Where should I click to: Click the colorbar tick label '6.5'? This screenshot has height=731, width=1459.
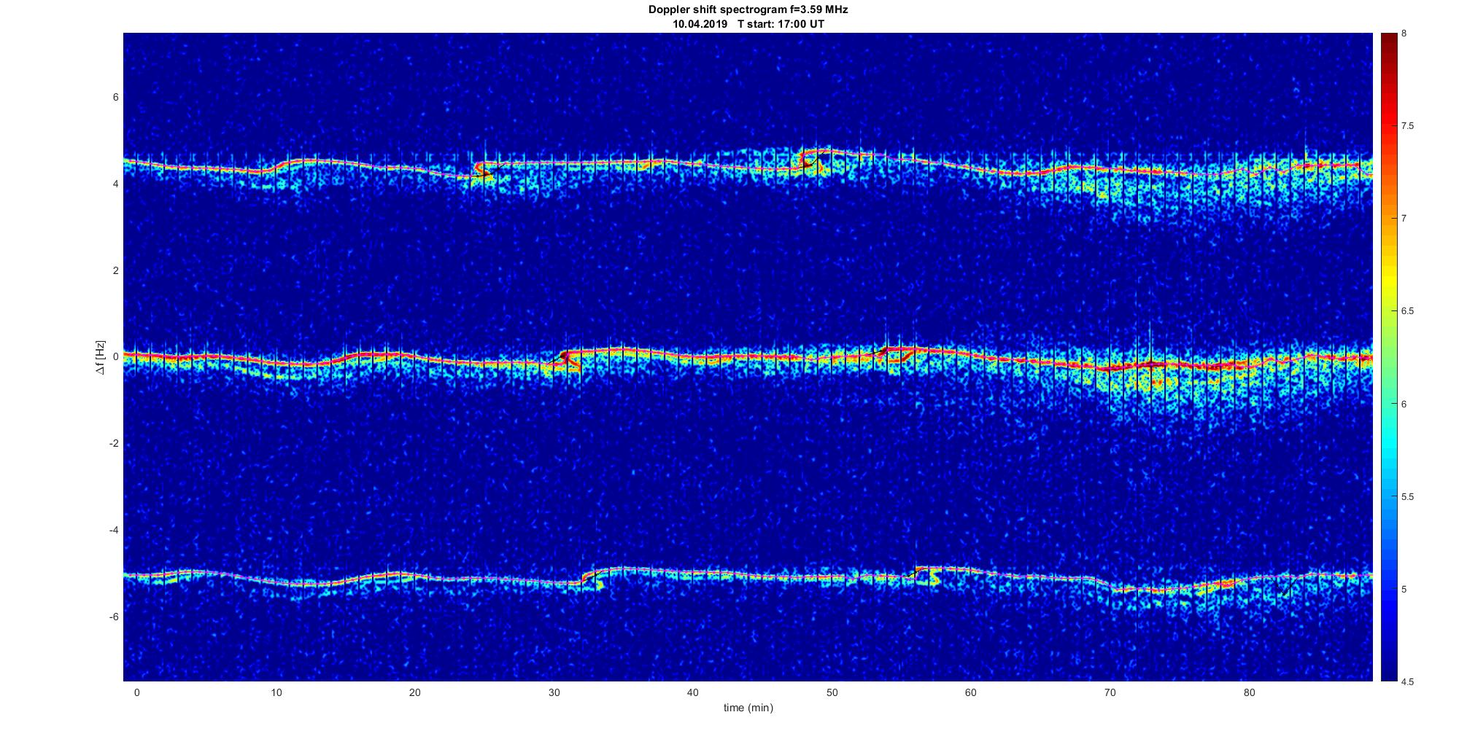(x=1408, y=311)
